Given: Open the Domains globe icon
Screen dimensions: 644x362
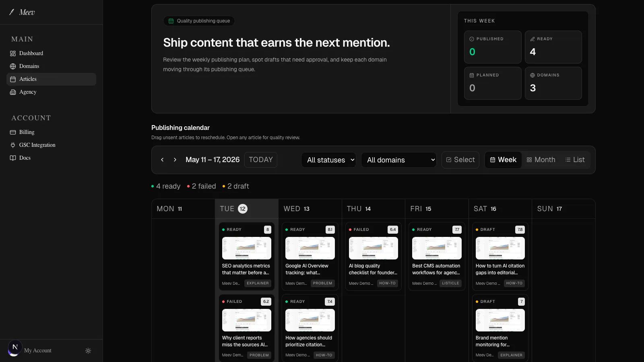Looking at the screenshot, I should click(x=13, y=66).
